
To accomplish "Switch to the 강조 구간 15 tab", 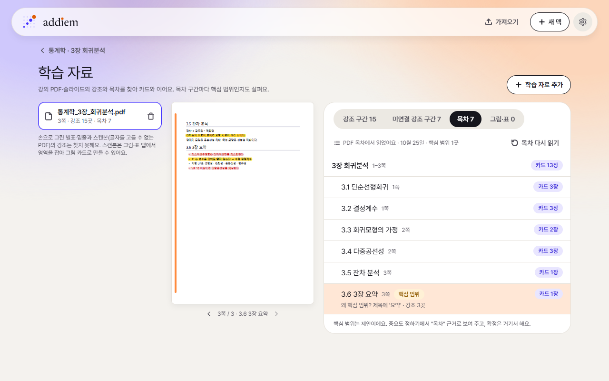I will [x=359, y=119].
